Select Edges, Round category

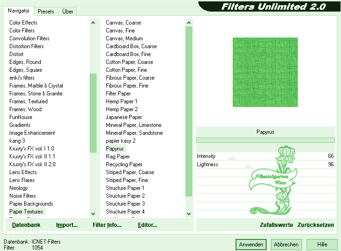click(25, 62)
